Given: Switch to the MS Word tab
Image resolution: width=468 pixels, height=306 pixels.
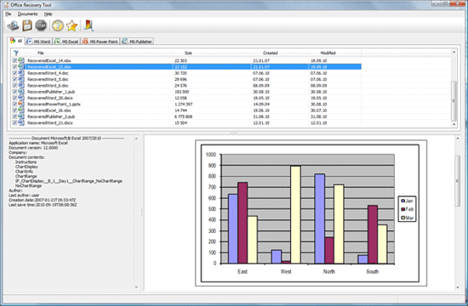Looking at the screenshot, I should [x=38, y=42].
